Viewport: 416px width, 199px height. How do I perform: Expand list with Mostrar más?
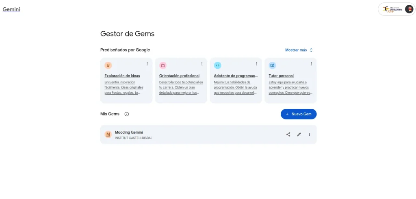(x=299, y=50)
